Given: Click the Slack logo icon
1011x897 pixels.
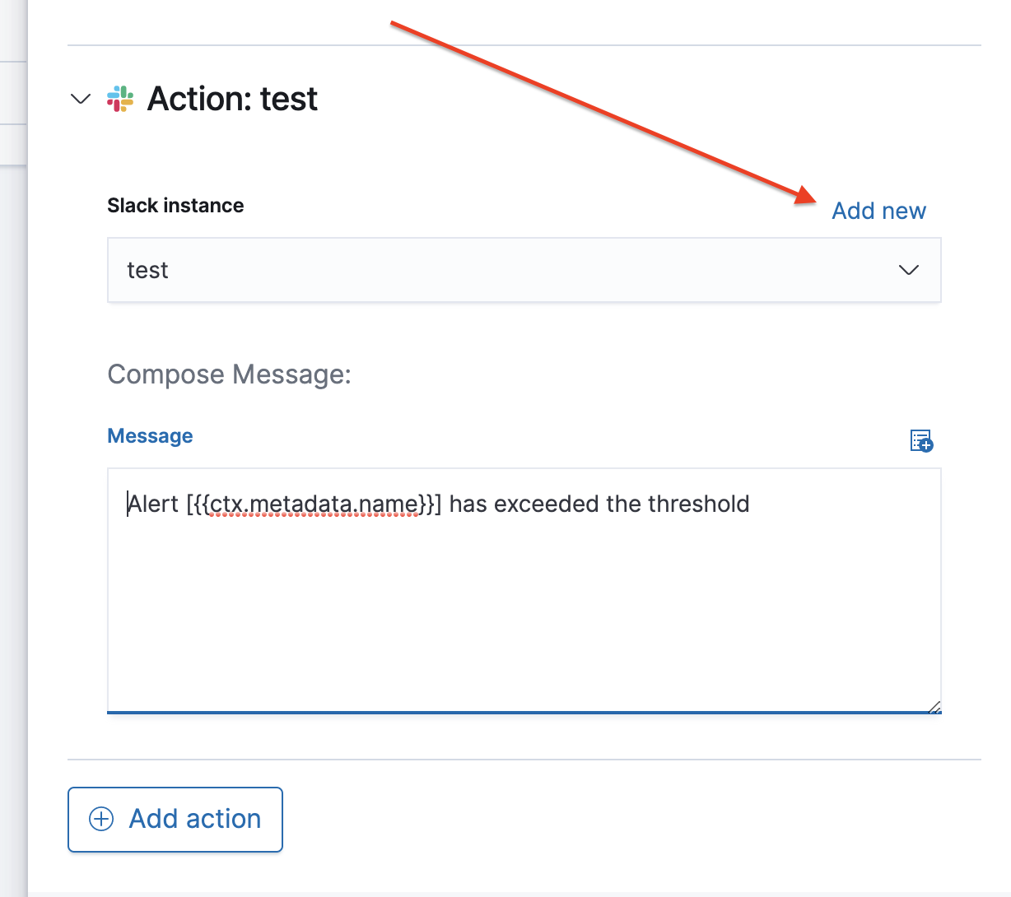Looking at the screenshot, I should (120, 99).
